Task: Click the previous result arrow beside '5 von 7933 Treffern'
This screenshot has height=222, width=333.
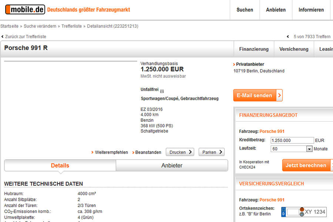Action: pyautogui.click(x=288, y=37)
